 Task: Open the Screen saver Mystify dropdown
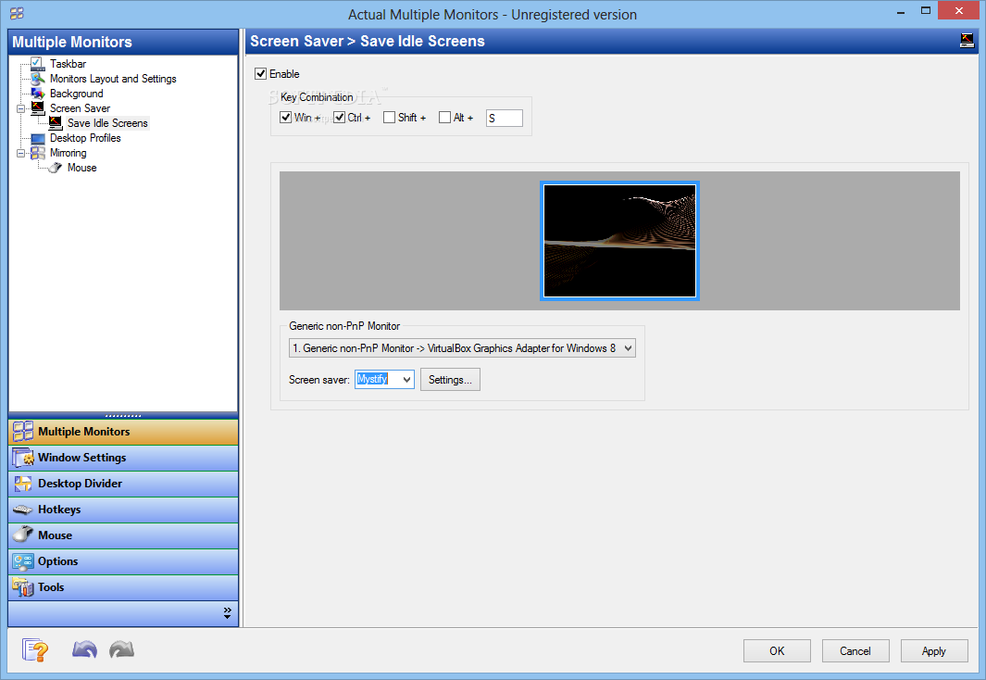[384, 379]
